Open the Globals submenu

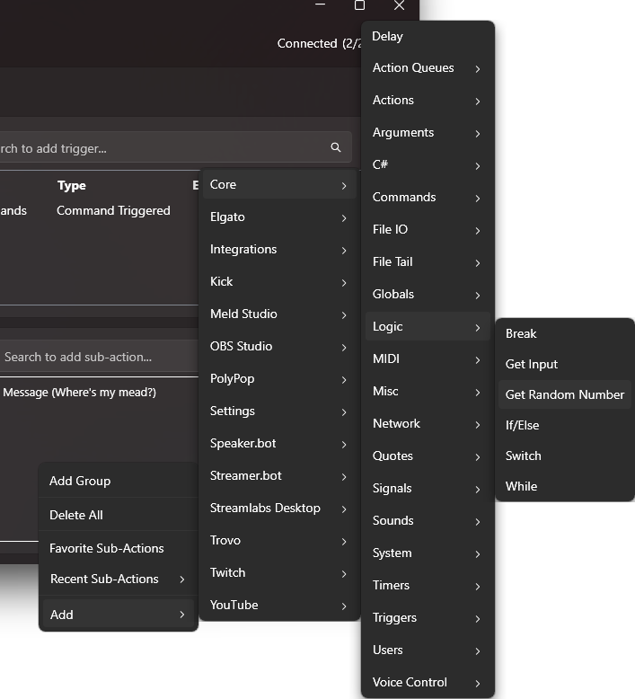(x=428, y=294)
